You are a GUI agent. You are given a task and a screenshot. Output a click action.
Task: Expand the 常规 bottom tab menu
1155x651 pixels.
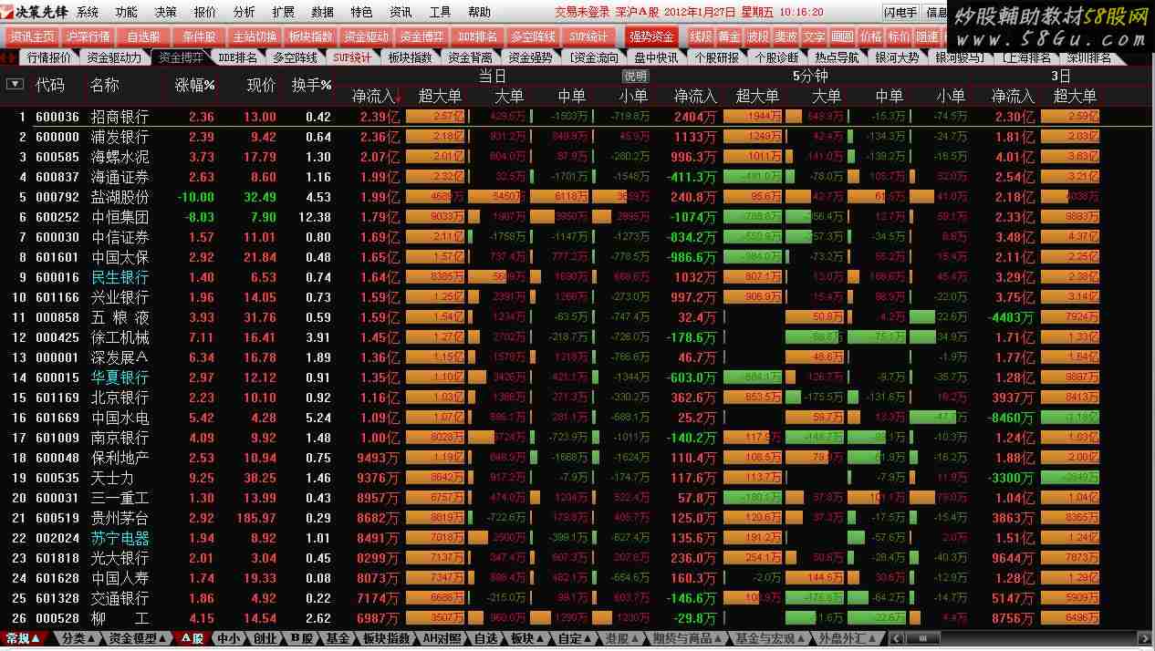point(23,639)
